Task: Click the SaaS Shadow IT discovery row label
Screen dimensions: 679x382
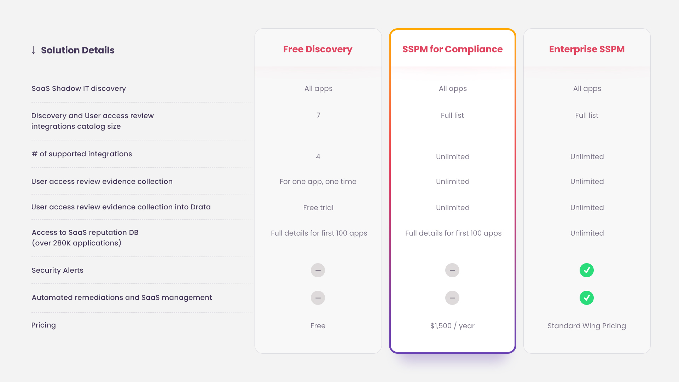Action: 79,88
